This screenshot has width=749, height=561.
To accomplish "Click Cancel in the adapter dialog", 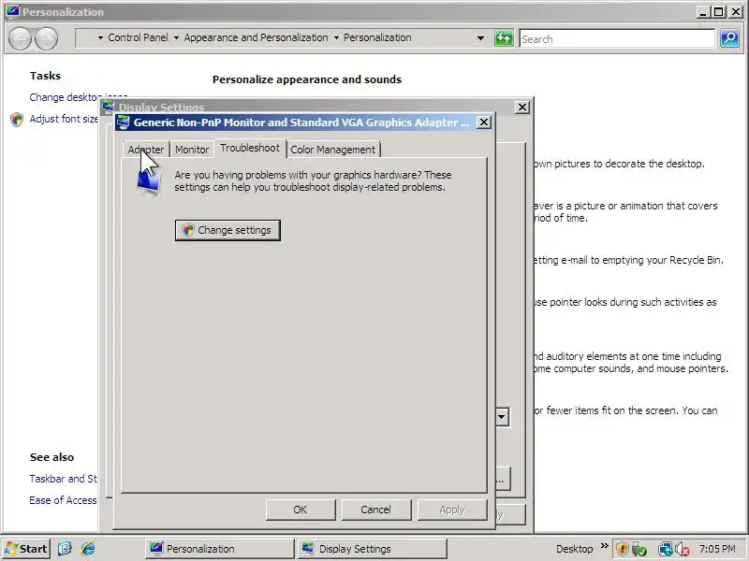I will click(376, 510).
